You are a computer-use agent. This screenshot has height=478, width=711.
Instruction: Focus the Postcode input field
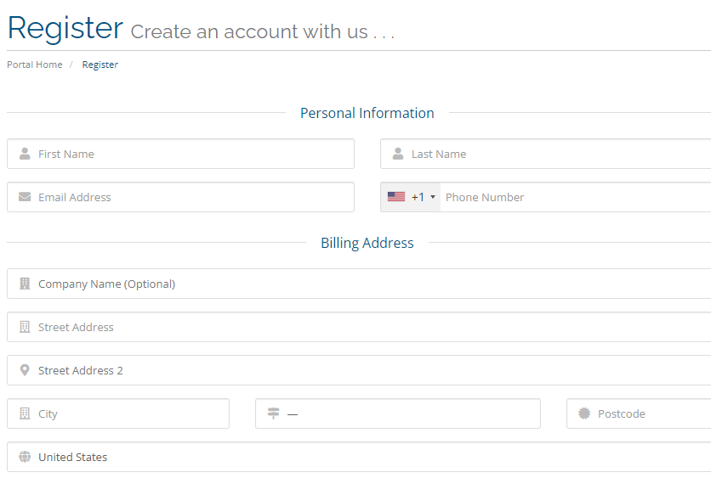click(639, 413)
